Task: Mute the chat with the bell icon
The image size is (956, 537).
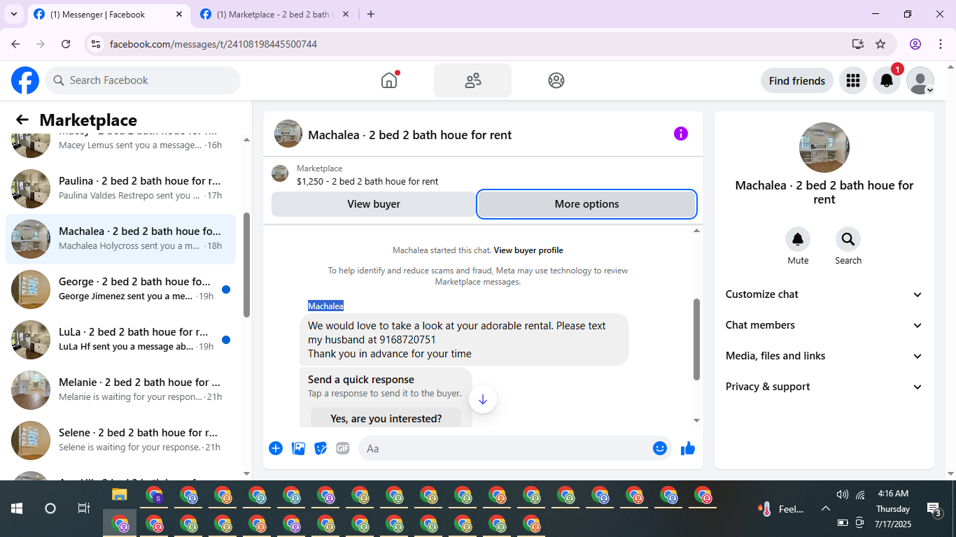Action: point(798,239)
